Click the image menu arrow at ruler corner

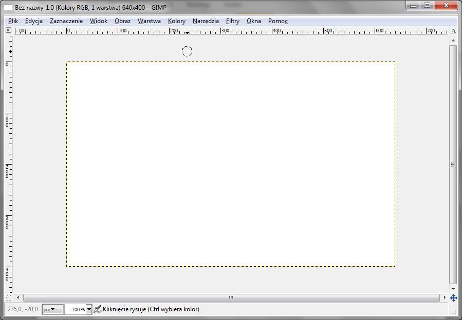[x=8, y=30]
